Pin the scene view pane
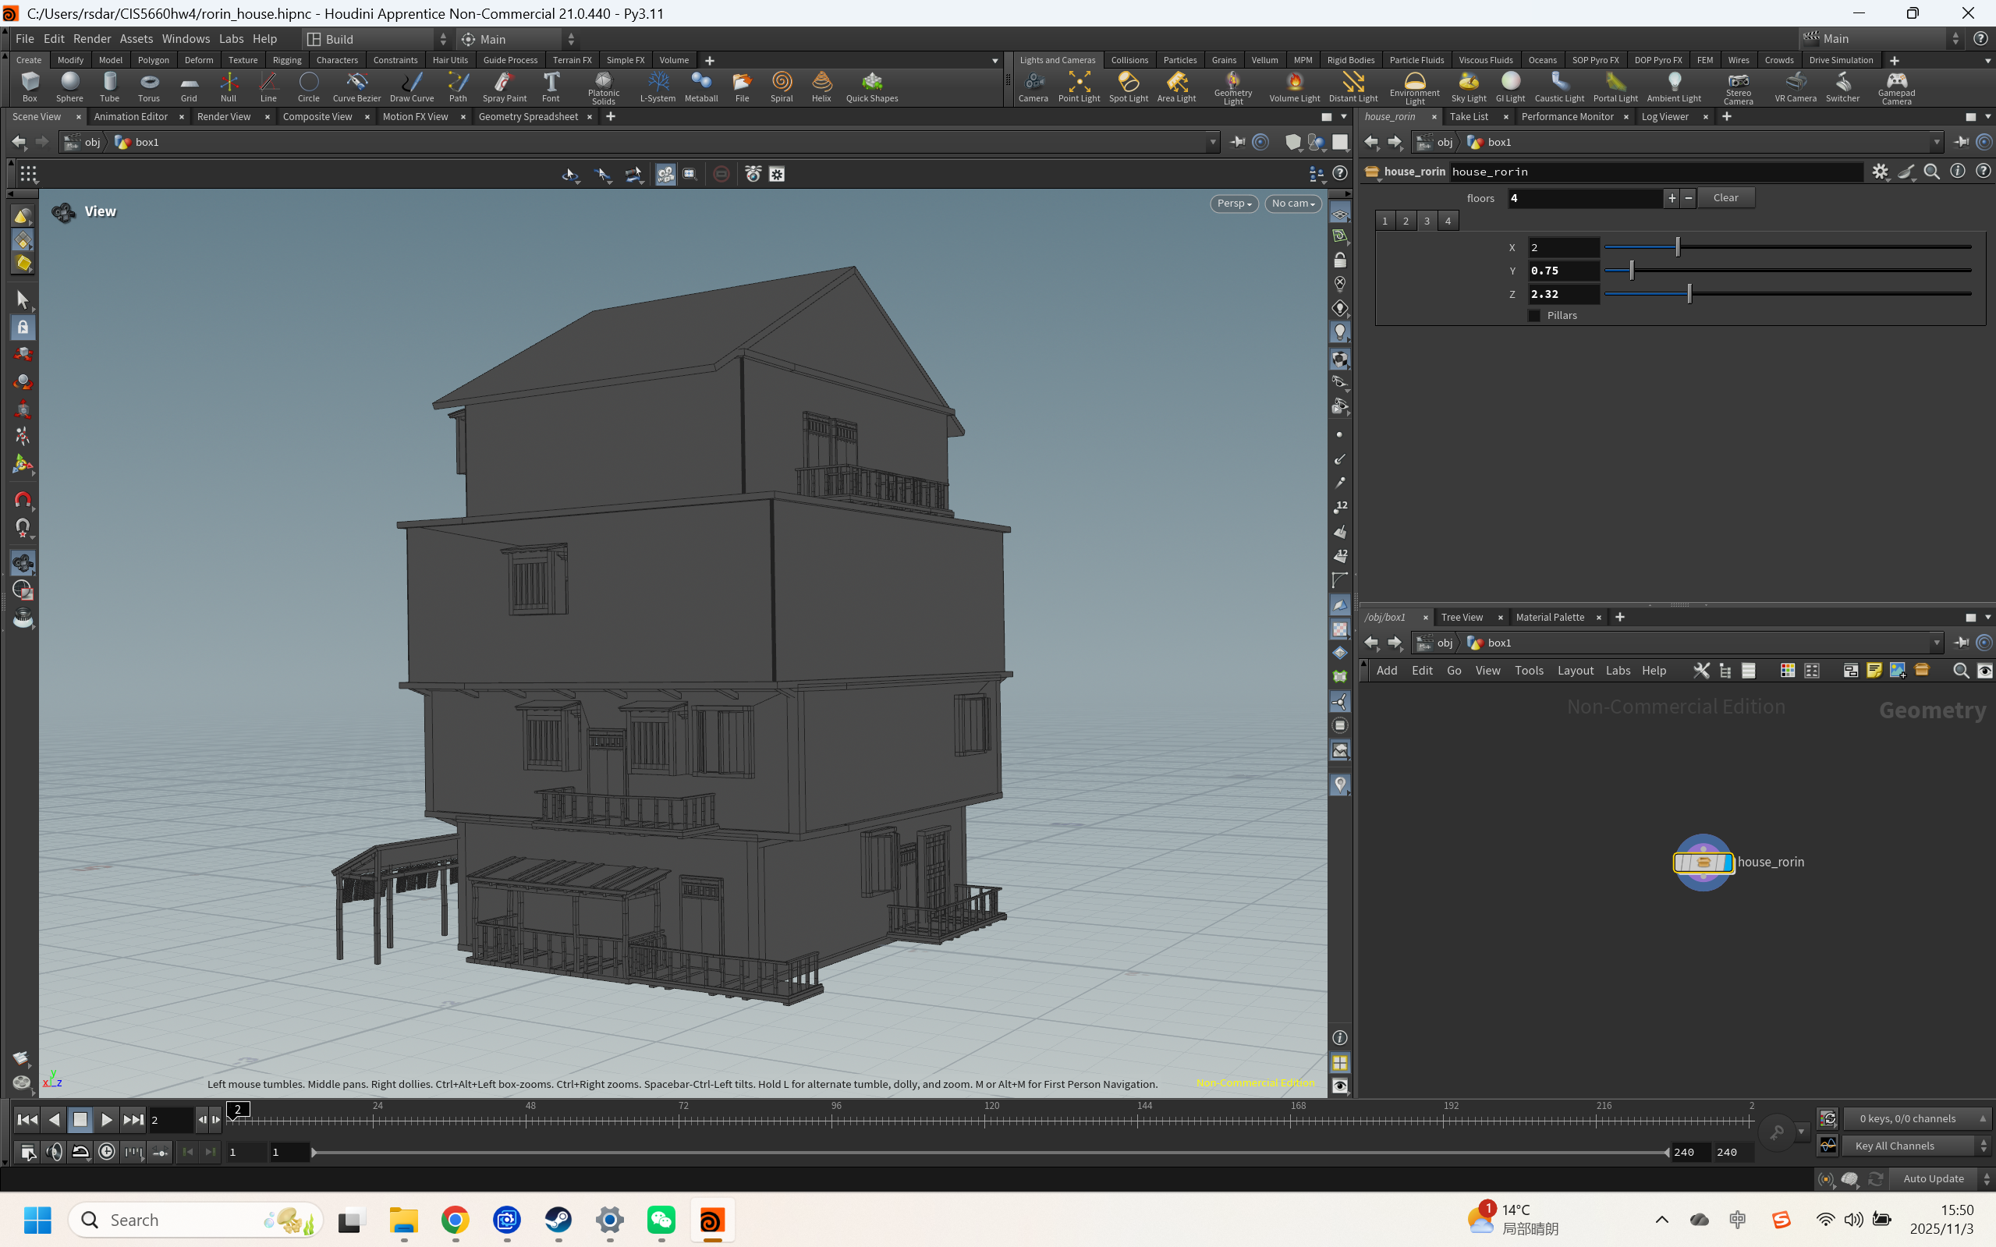This screenshot has width=1996, height=1247. pyautogui.click(x=1237, y=142)
